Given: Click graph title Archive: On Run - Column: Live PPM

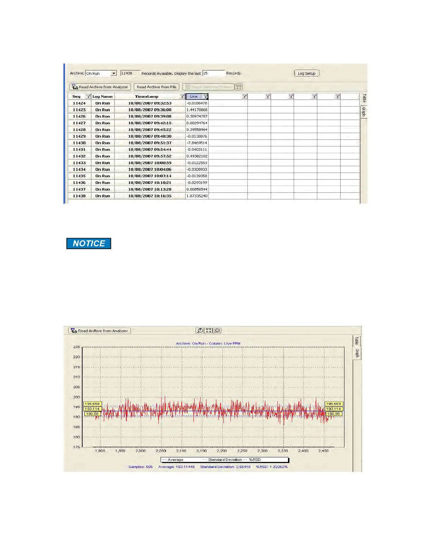Looking at the screenshot, I should (x=208, y=343).
